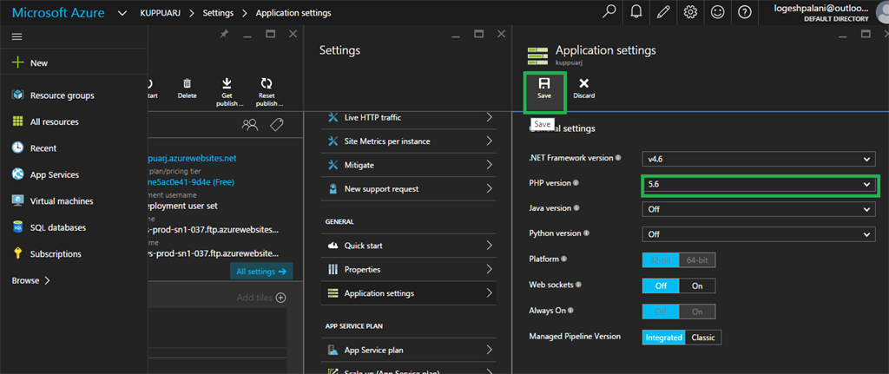Open the portal settings gear icon
The width and height of the screenshot is (889, 374).
(690, 12)
